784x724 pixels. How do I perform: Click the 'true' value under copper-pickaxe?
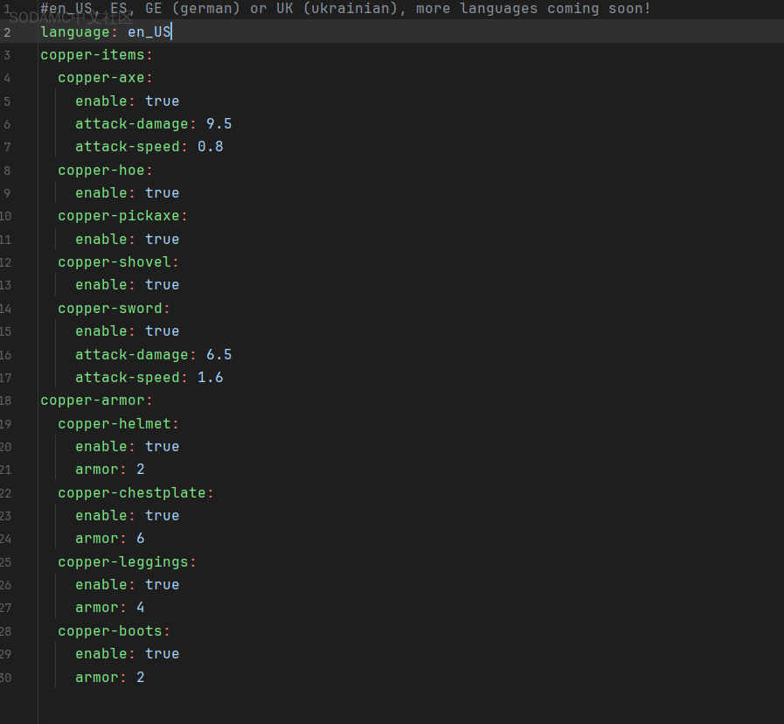coord(162,240)
